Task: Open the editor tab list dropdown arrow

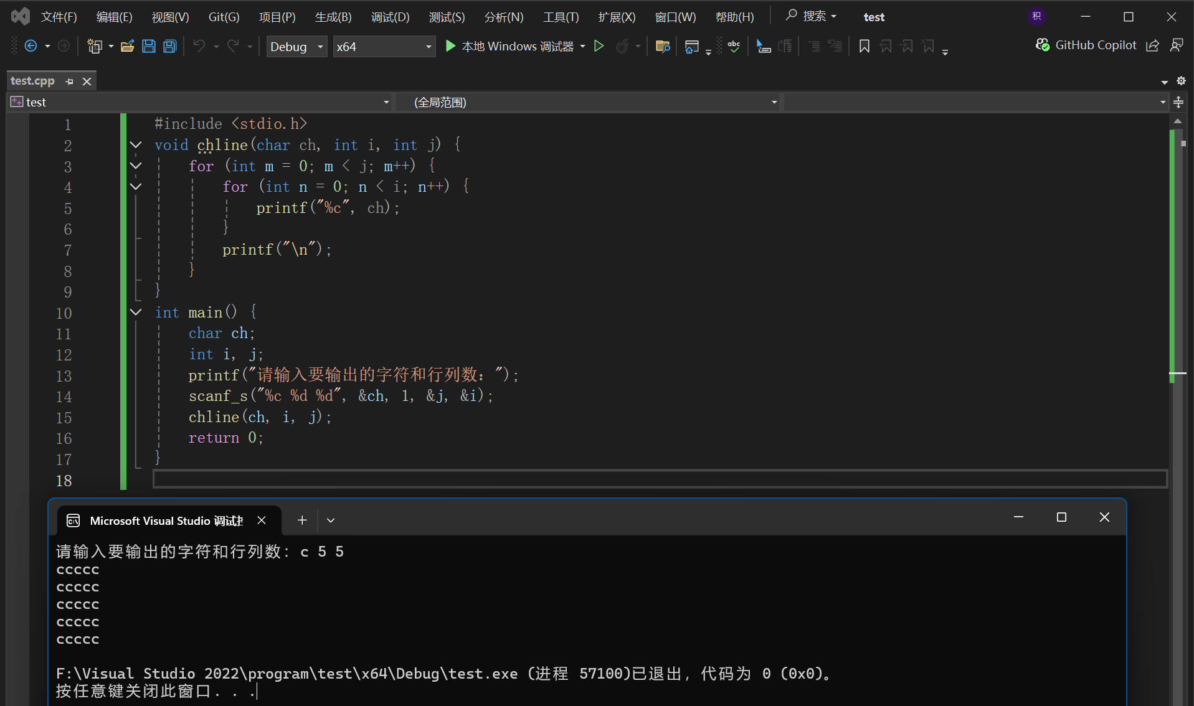Action: click(1165, 82)
